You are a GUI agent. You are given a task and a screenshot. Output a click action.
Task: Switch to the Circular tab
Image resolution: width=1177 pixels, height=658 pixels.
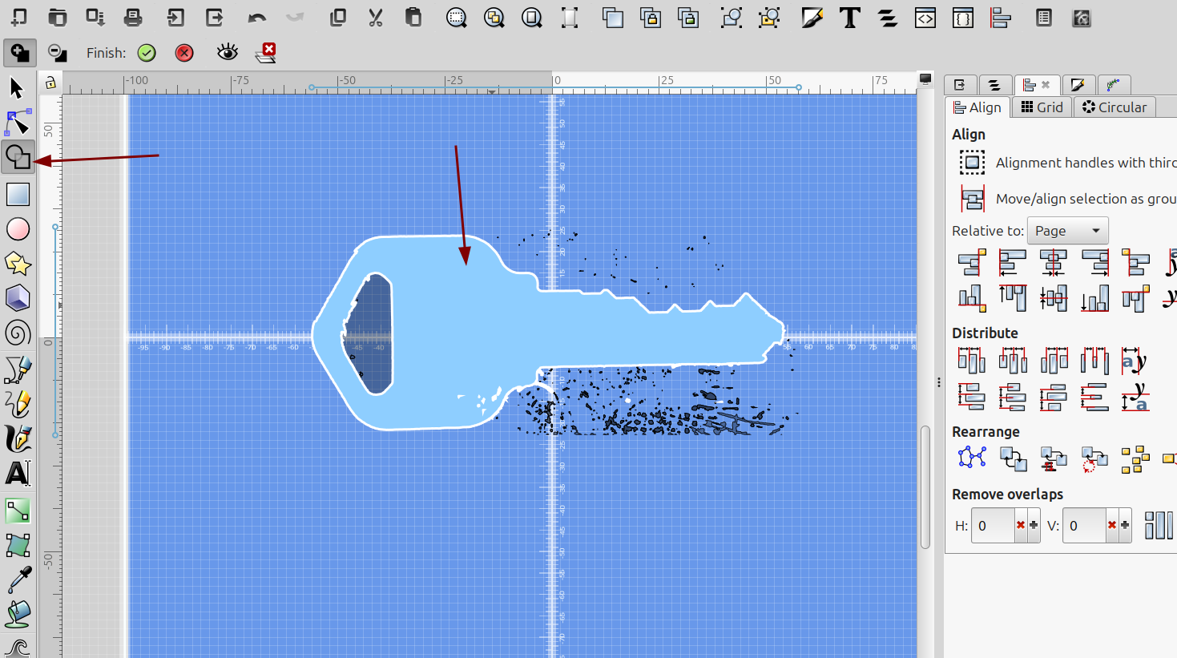click(x=1115, y=107)
